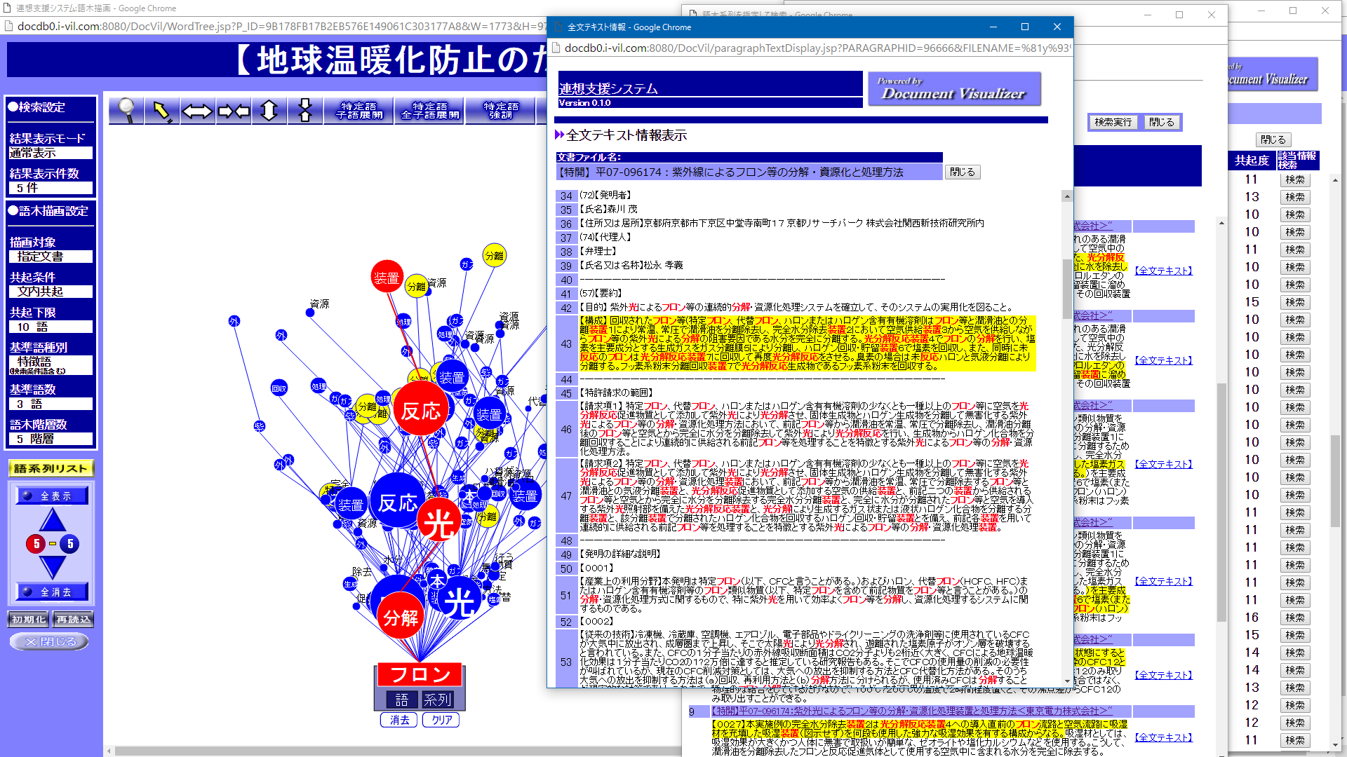The width and height of the screenshot is (1347, 757).
Task: Click 検索実行 button in background window
Action: click(x=1113, y=122)
